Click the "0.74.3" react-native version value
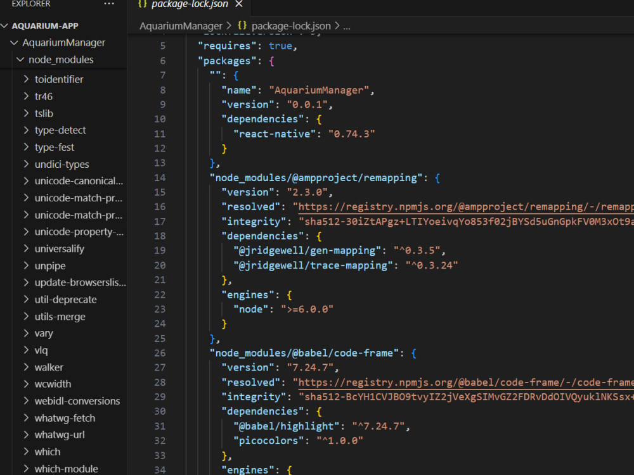Image resolution: width=634 pixels, height=475 pixels. (351, 134)
